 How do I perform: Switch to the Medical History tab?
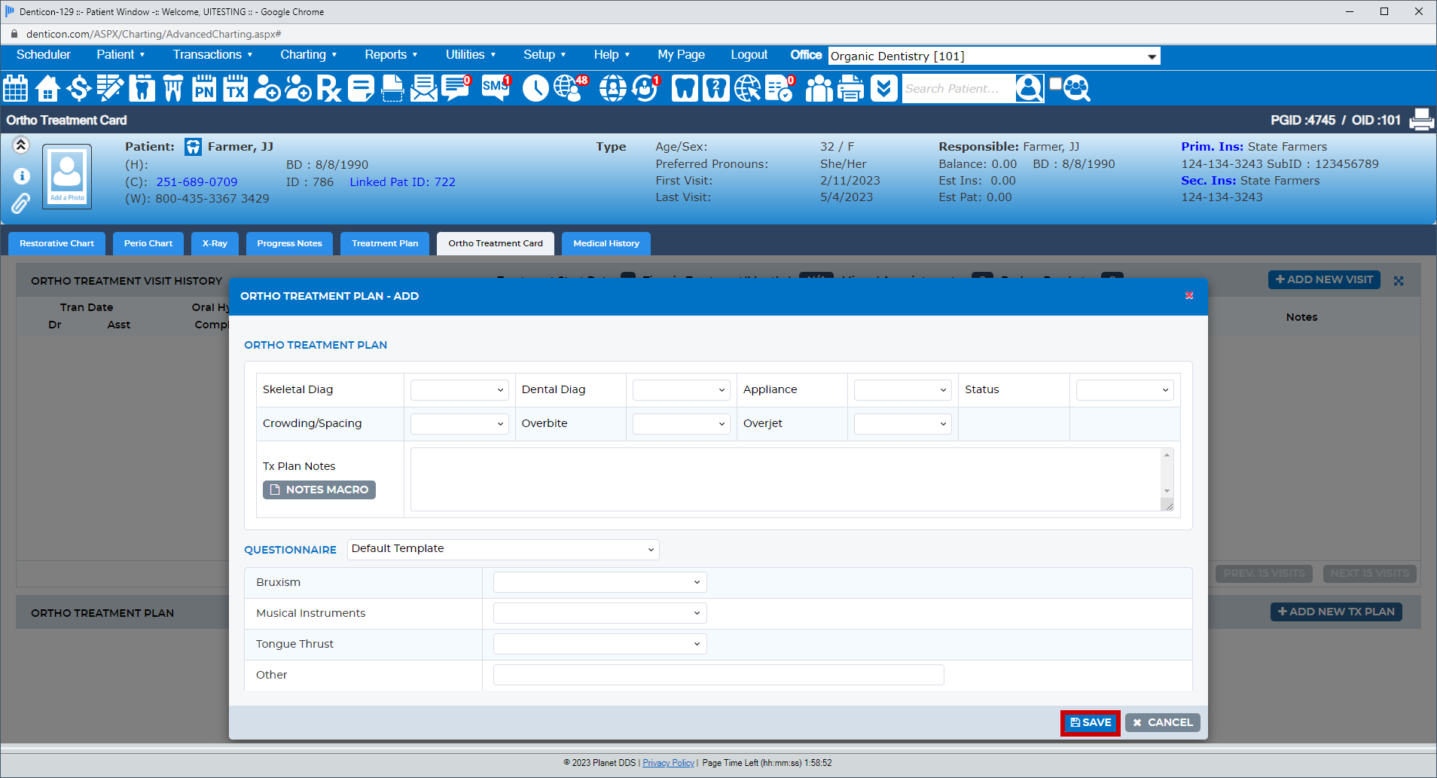coord(606,243)
